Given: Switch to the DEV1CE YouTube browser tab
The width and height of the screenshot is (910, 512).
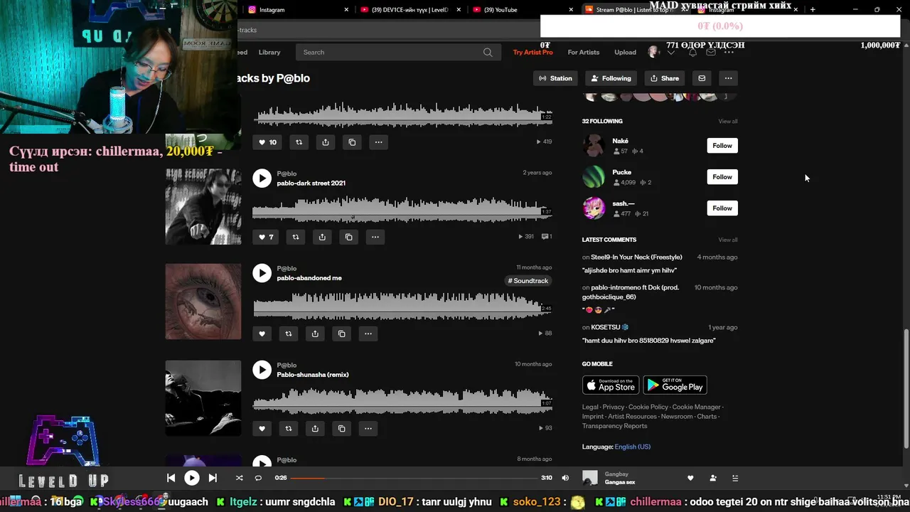Looking at the screenshot, I should point(410,10).
